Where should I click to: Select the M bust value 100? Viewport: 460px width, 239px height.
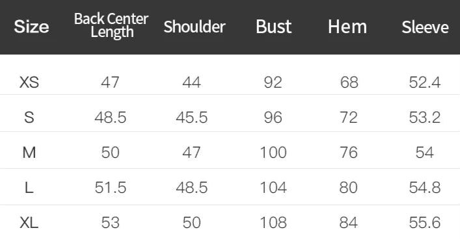tap(273, 153)
